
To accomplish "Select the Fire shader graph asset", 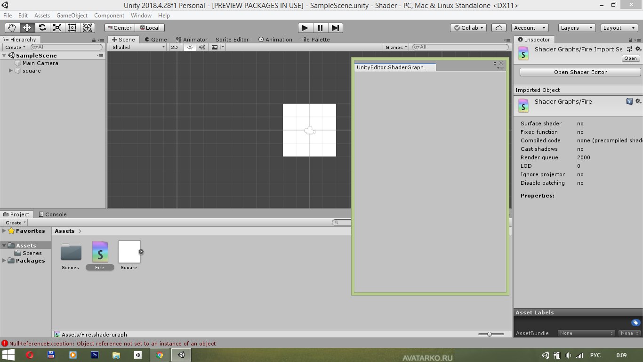I will (x=100, y=255).
